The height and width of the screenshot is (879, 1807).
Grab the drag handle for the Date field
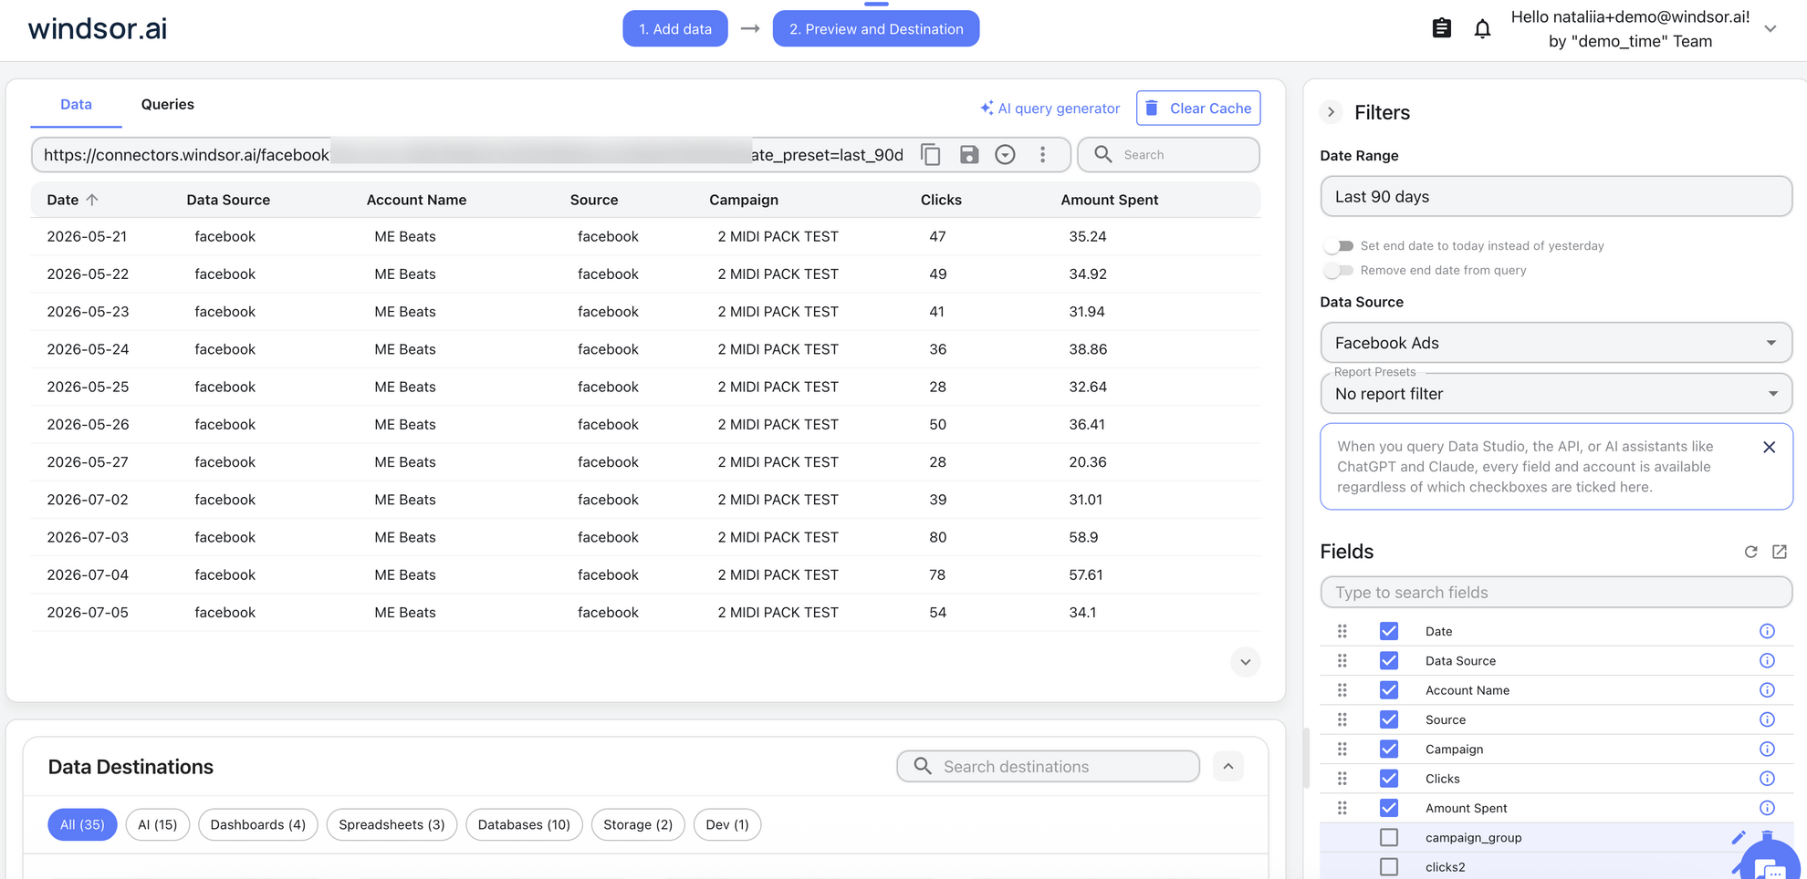1342,631
